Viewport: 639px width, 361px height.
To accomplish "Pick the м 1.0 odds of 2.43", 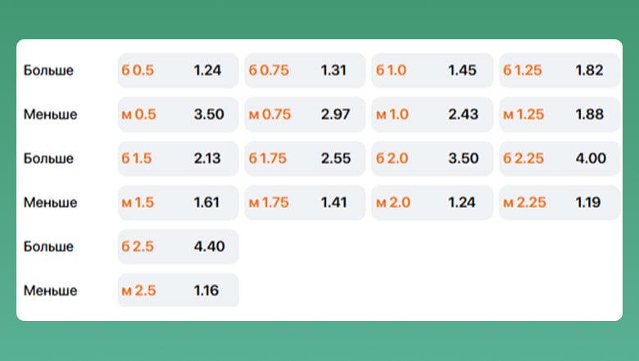I will tap(432, 115).
